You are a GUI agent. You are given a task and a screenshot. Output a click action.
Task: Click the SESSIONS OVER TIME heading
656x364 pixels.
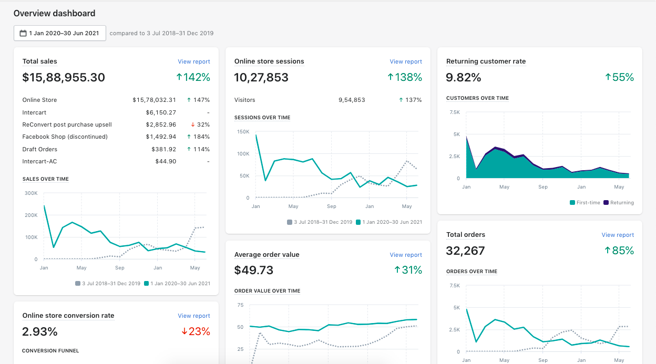pyautogui.click(x=262, y=118)
